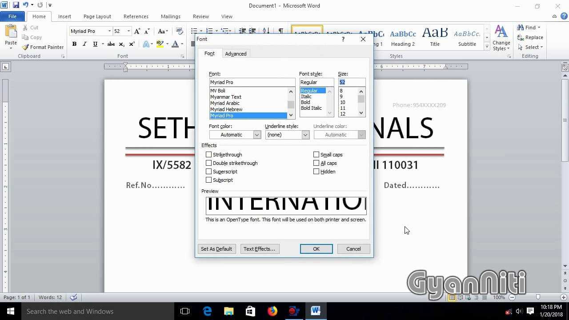Check the Subscript checkbox
This screenshot has height=320, width=569.
pyautogui.click(x=209, y=180)
